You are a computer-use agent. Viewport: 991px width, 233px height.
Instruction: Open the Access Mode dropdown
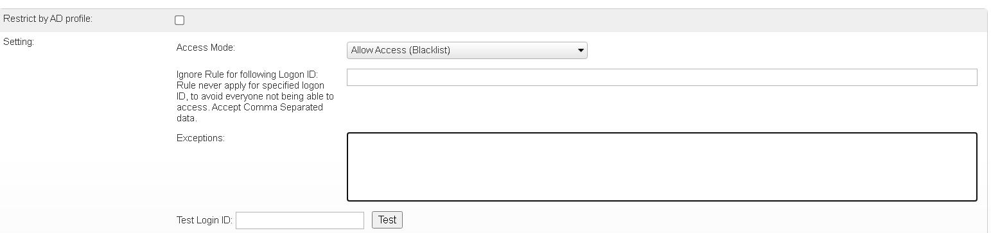pyautogui.click(x=467, y=50)
